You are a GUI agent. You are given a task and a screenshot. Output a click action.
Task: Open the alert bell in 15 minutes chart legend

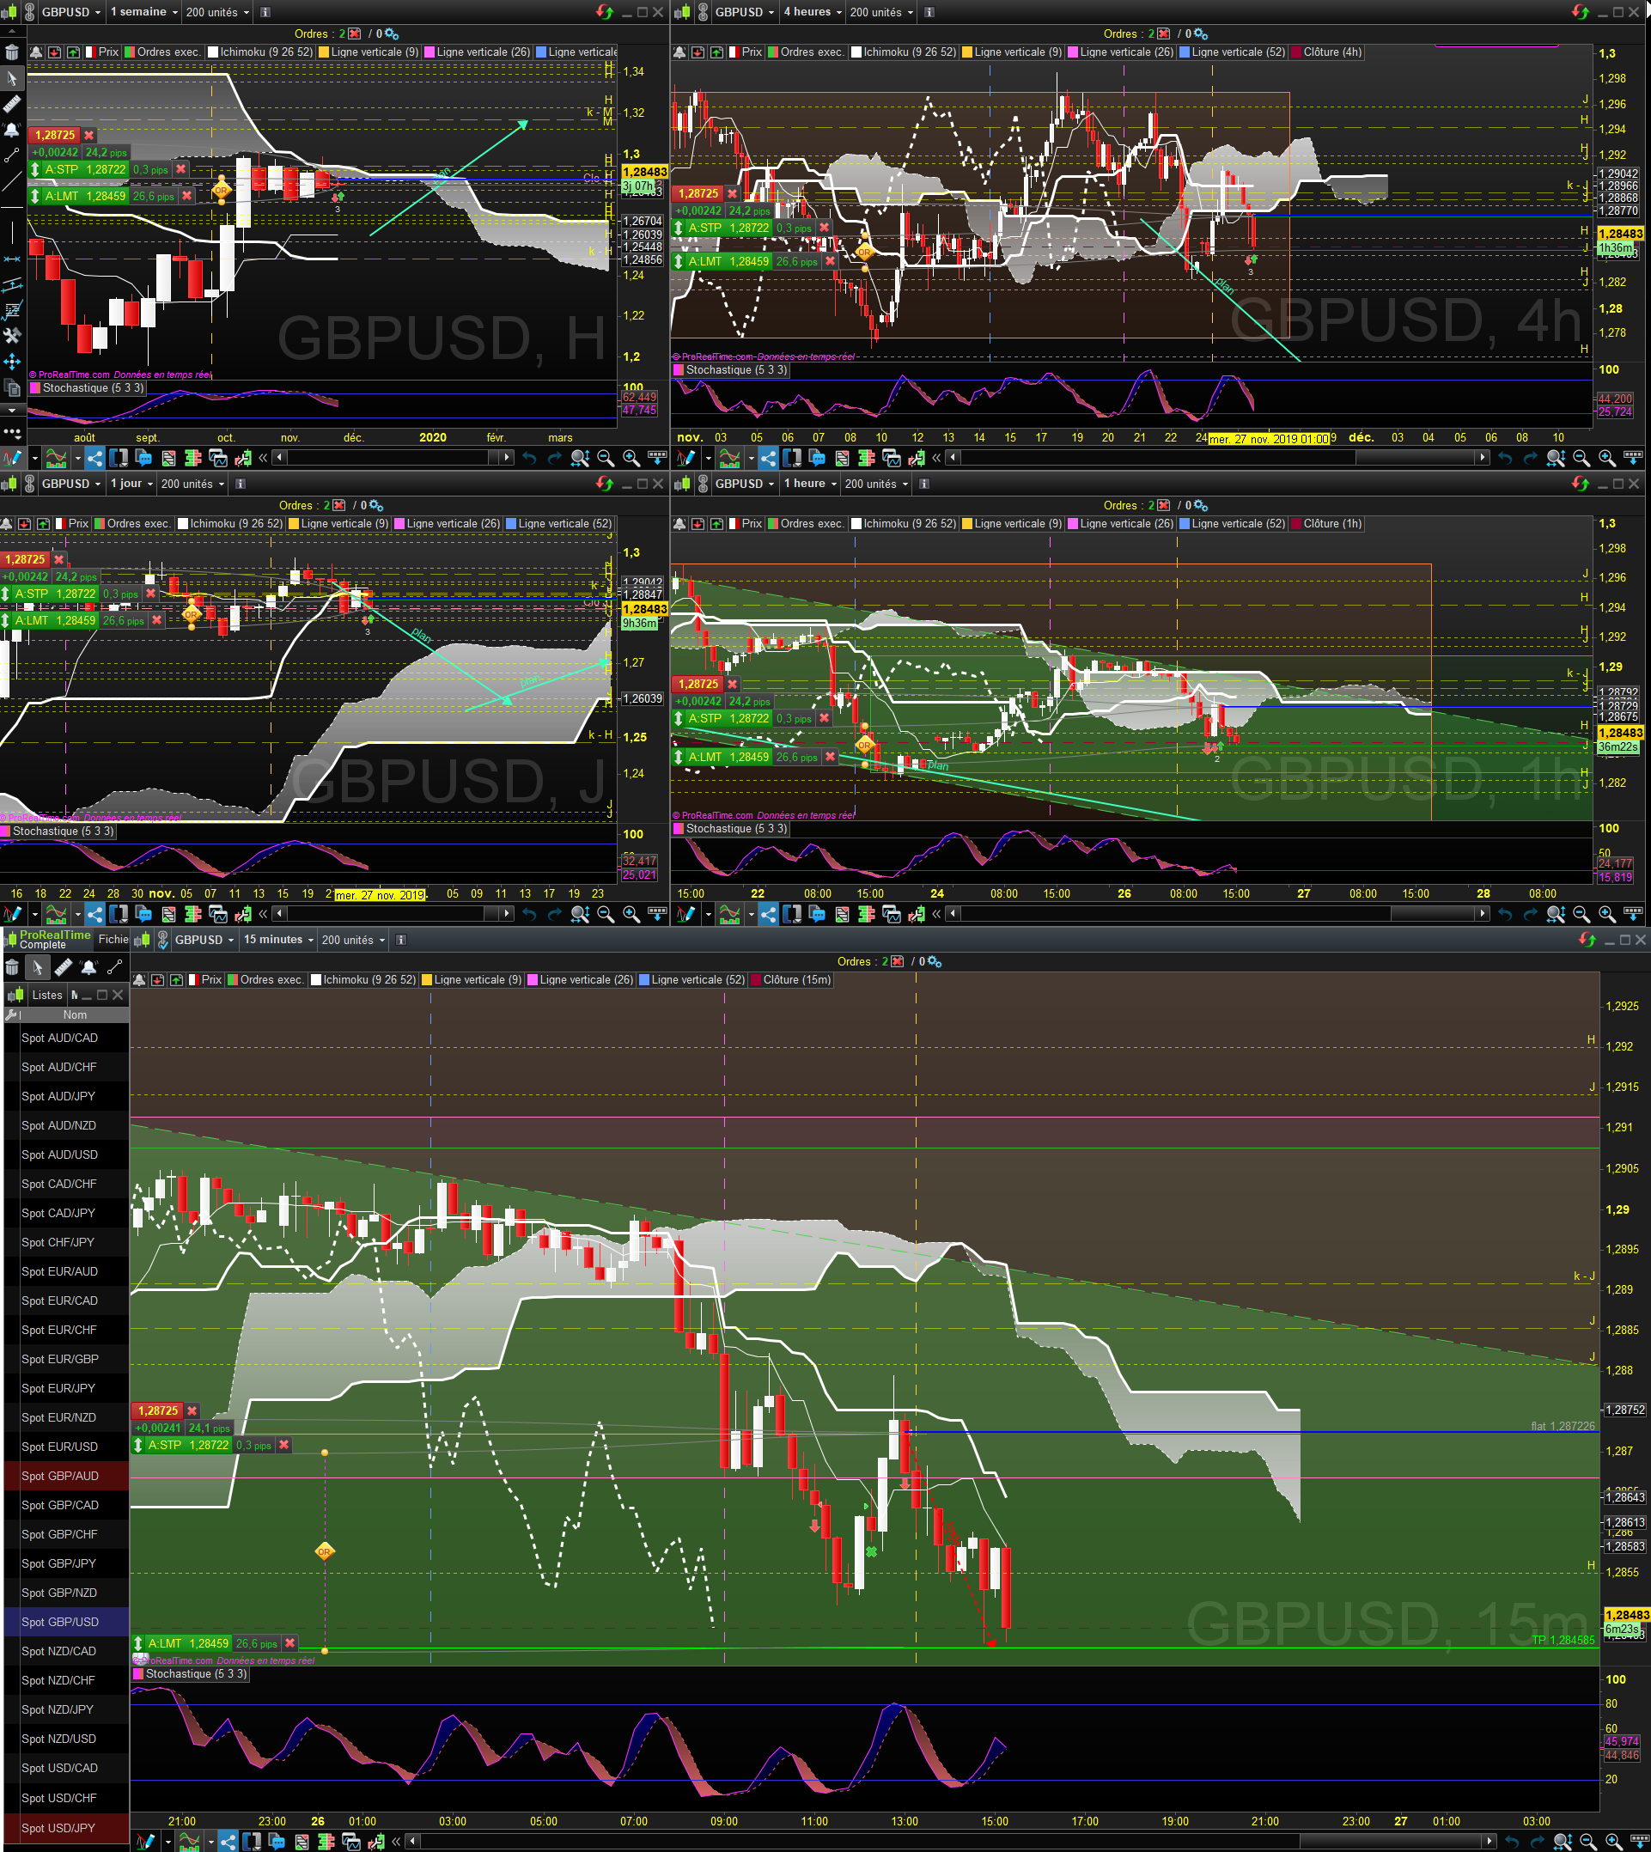(x=140, y=979)
